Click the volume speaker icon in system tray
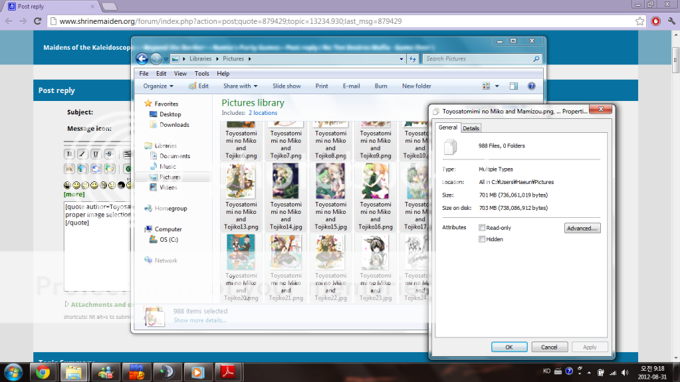Screen dimensions: 680x382 [625, 373]
